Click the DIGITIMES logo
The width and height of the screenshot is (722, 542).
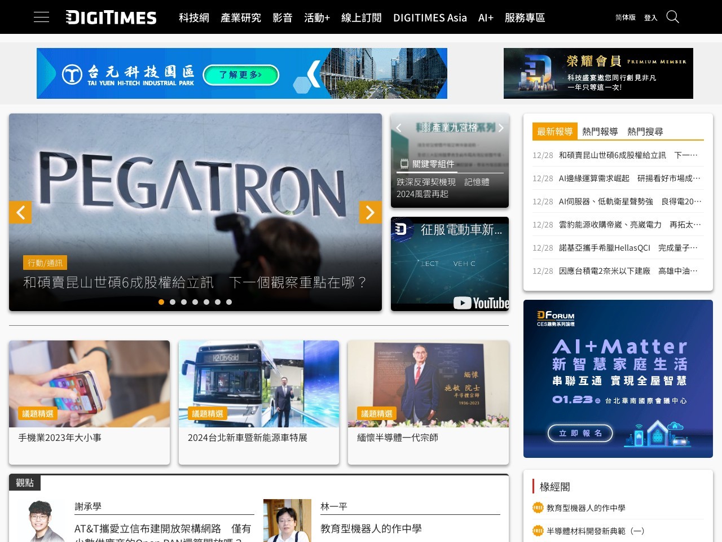111,18
